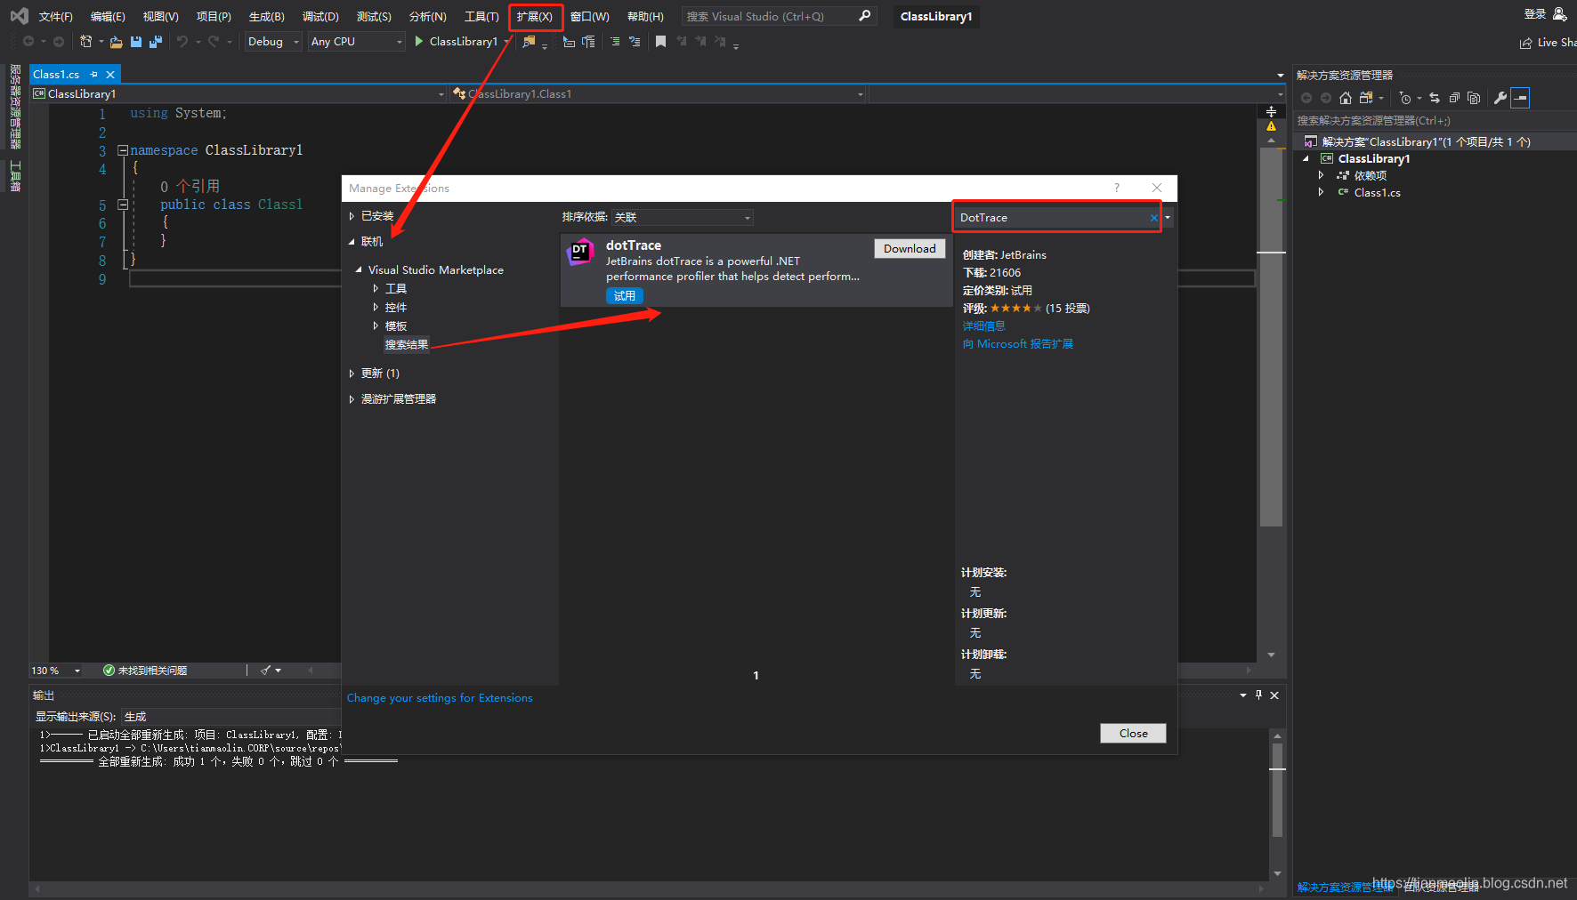Open the Any CPU platform dropdown
Screen dimensions: 1577x900
[x=357, y=42]
